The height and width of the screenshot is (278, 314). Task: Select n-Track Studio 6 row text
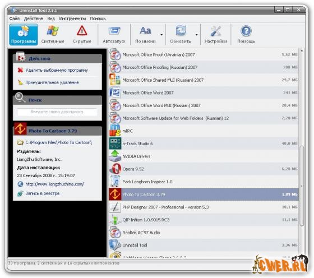tap(137, 143)
